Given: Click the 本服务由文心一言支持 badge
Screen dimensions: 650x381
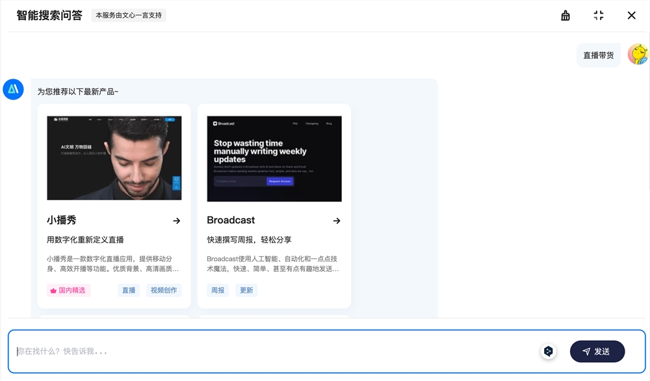Looking at the screenshot, I should pos(129,14).
